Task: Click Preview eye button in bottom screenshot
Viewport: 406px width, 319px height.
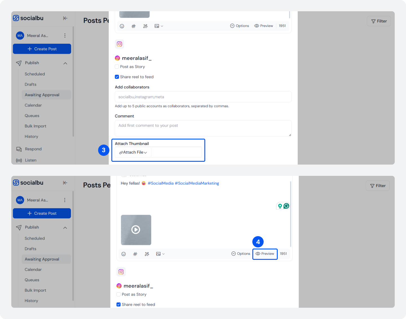Action: coord(265,254)
